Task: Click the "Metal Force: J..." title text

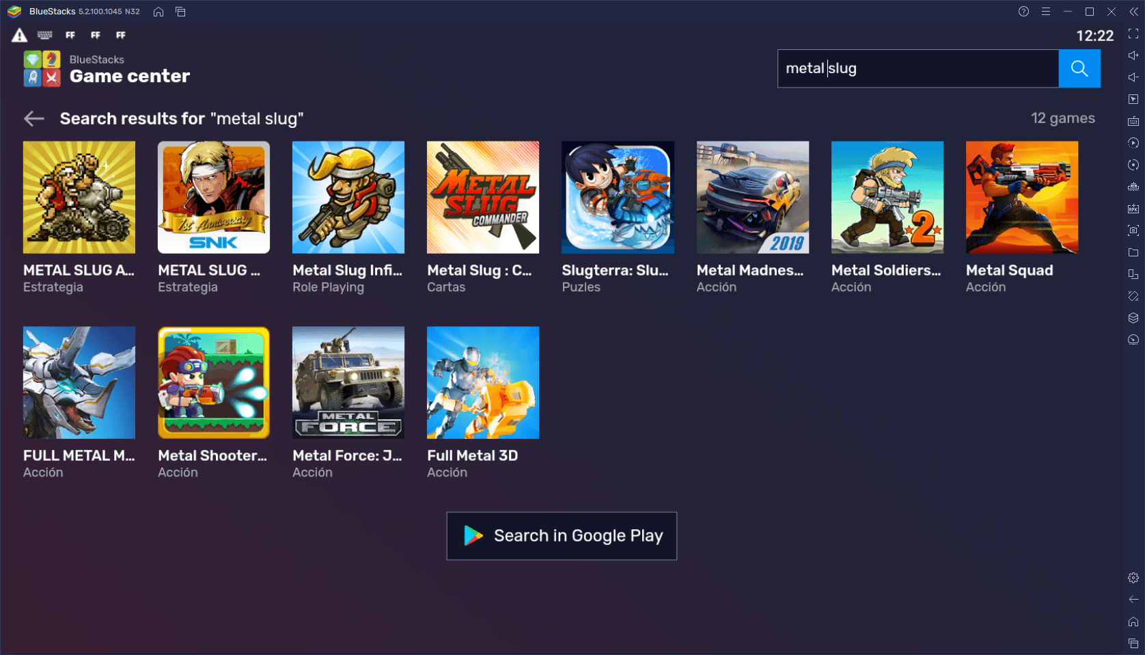Action: tap(347, 456)
